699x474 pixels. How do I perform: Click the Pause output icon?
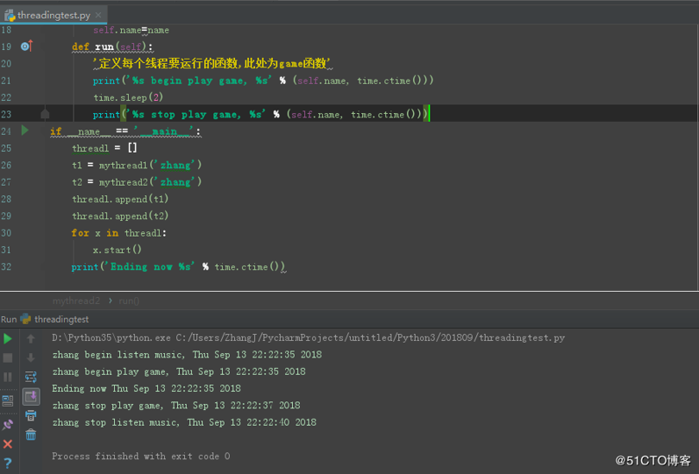[x=8, y=377]
